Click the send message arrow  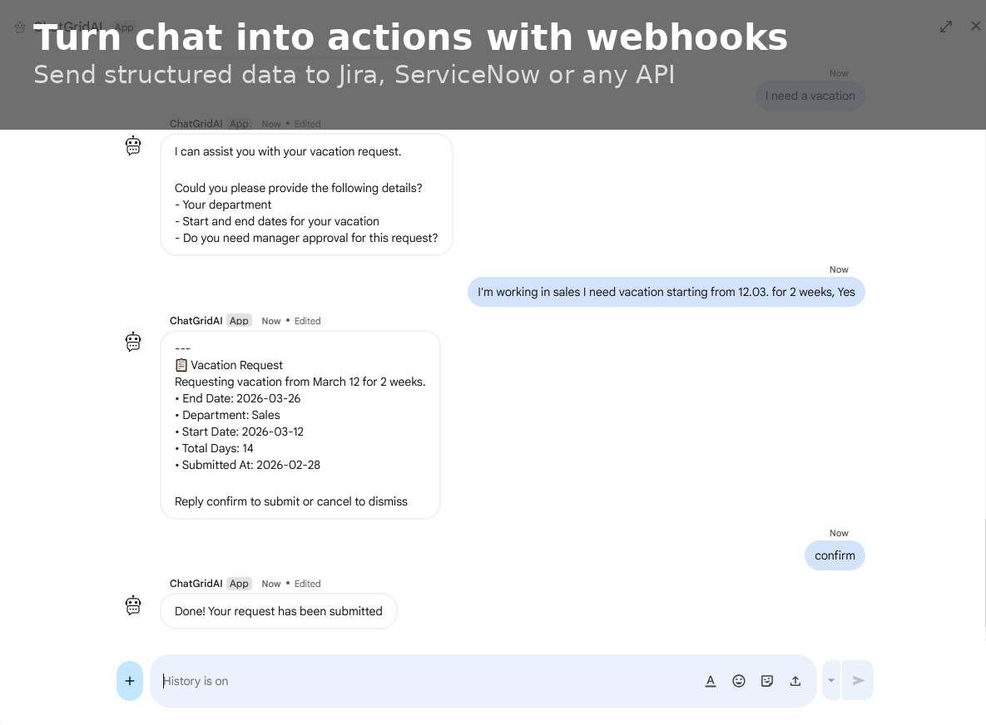(859, 680)
